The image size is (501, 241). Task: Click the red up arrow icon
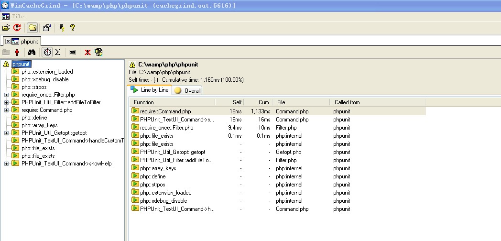click(x=17, y=52)
